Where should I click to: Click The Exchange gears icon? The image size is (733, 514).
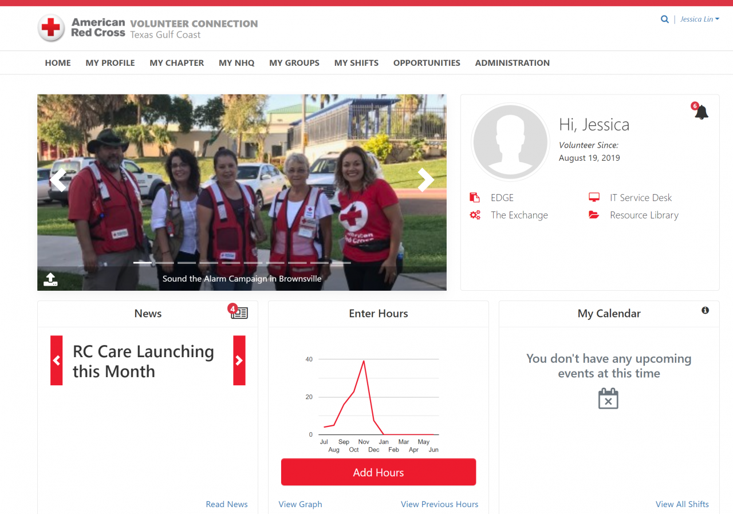(x=475, y=215)
